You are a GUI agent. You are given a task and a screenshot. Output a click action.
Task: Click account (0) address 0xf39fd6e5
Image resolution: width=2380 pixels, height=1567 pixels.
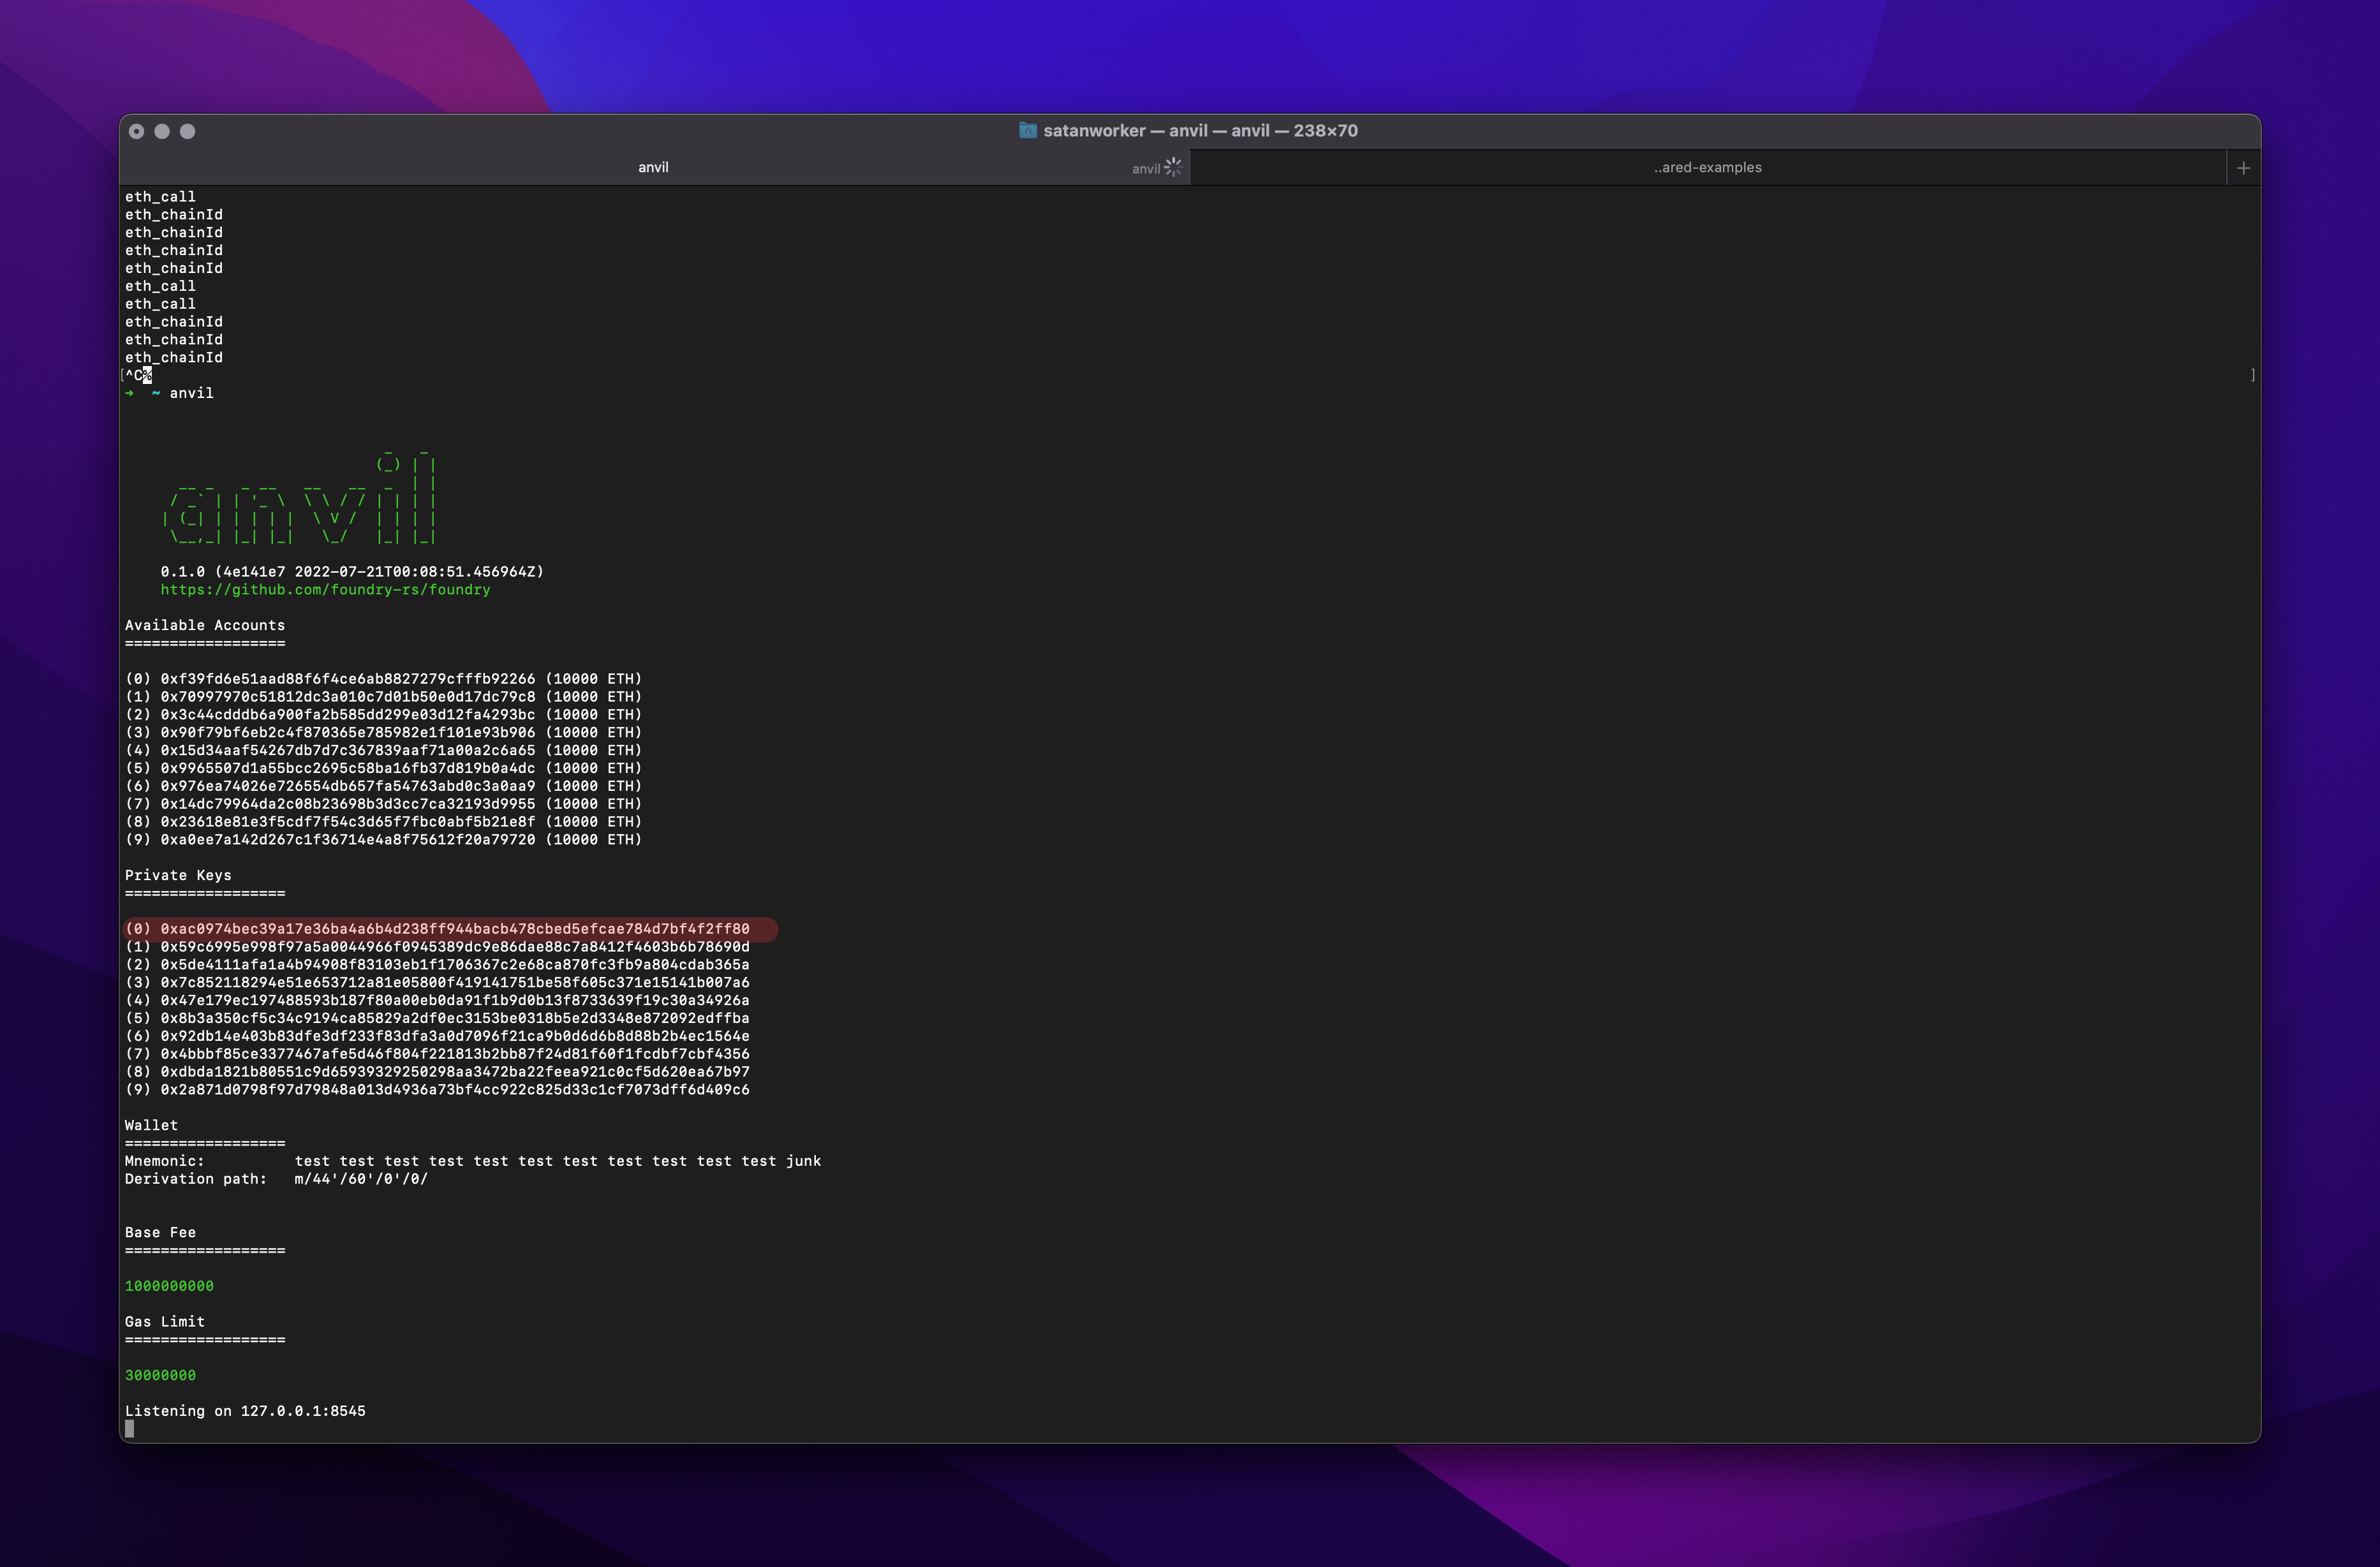(347, 679)
